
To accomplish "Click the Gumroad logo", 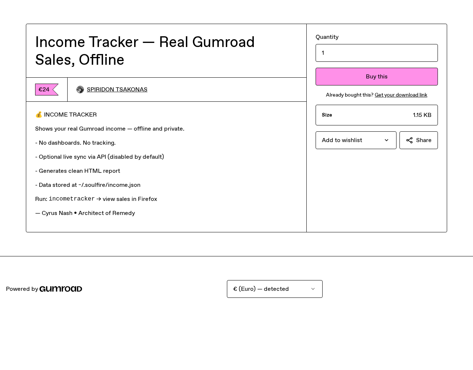I will 61,289.
